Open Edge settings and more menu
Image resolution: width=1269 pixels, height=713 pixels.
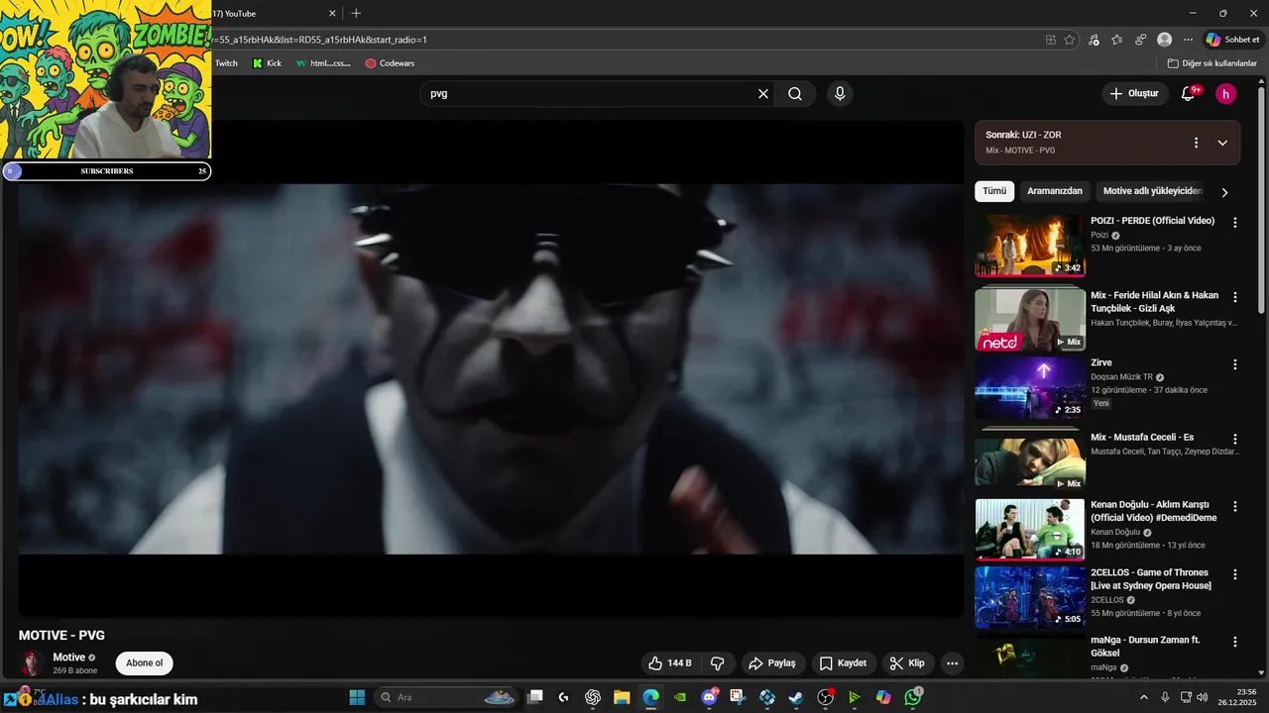[1188, 40]
